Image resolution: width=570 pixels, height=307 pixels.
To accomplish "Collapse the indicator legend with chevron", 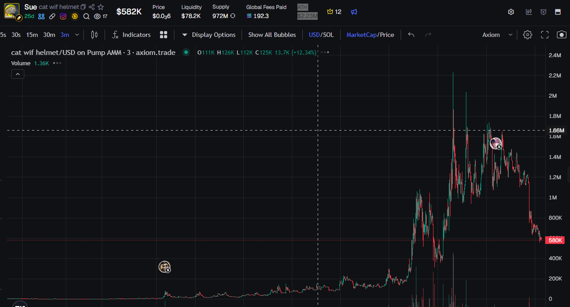I will pos(18,74).
